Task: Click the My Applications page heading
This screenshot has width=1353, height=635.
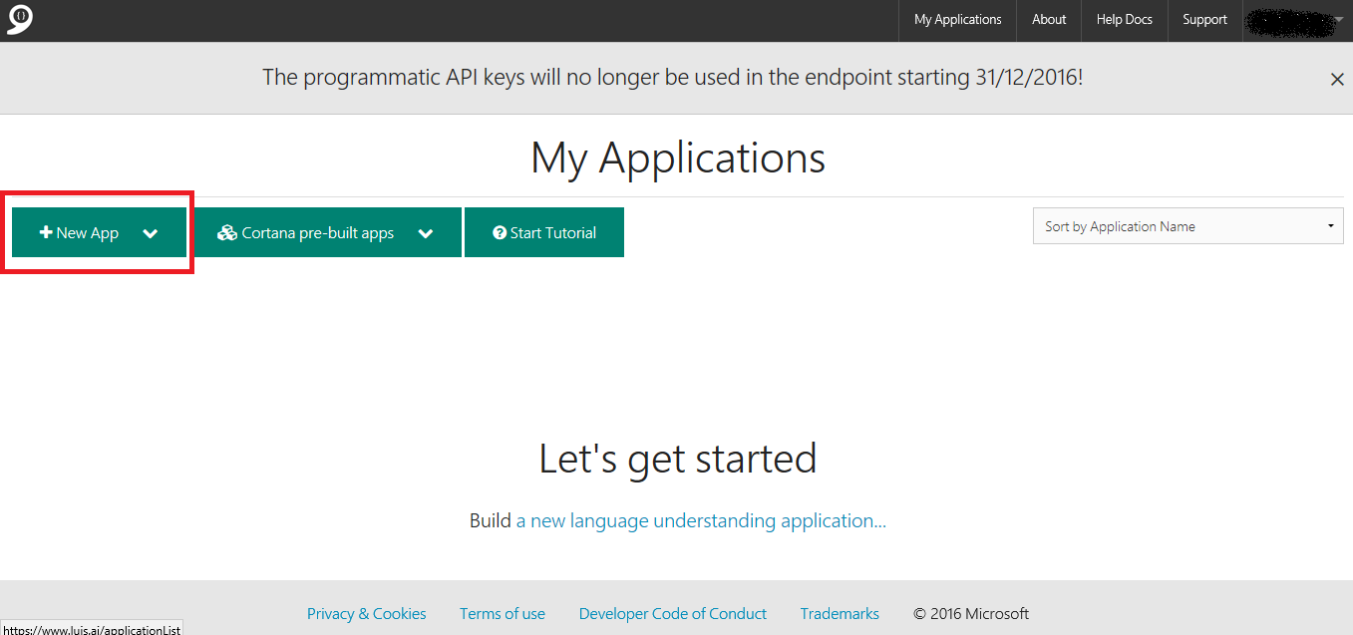Action: click(x=678, y=158)
